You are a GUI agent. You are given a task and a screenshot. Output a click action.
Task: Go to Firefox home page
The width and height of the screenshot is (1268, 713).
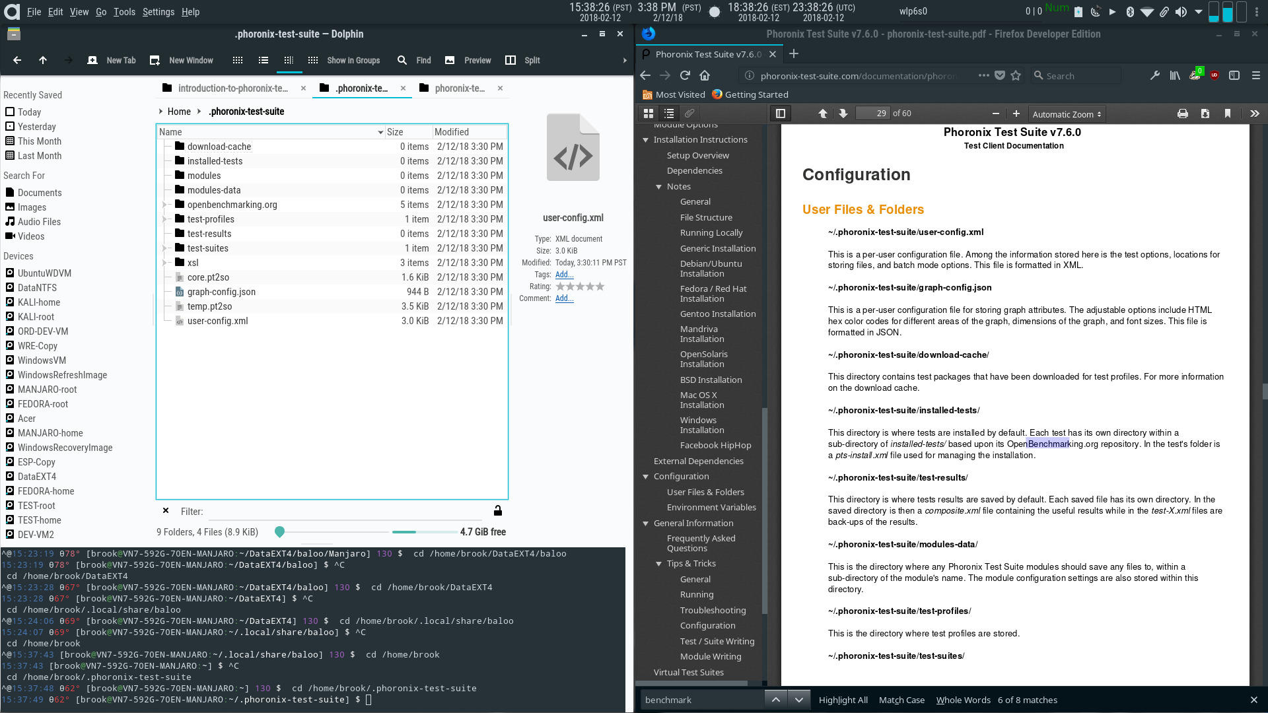(x=705, y=75)
